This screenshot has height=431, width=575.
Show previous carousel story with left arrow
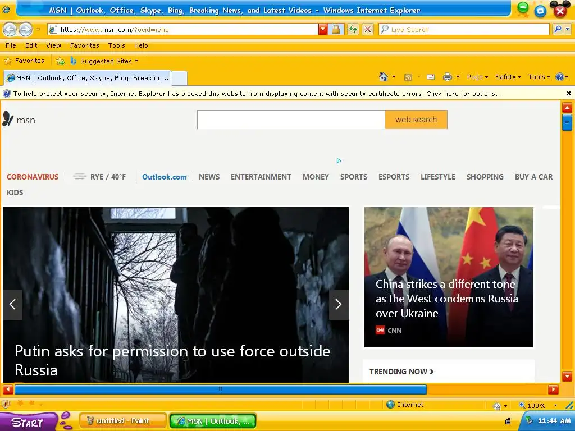point(13,305)
